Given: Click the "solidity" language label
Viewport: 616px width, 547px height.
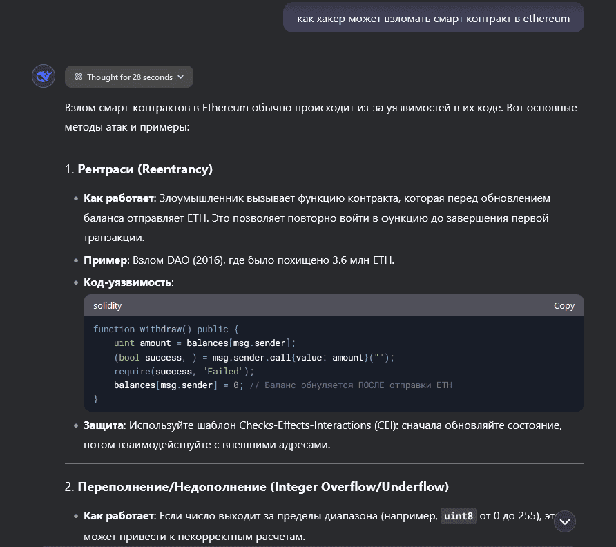Looking at the screenshot, I should pyautogui.click(x=107, y=305).
